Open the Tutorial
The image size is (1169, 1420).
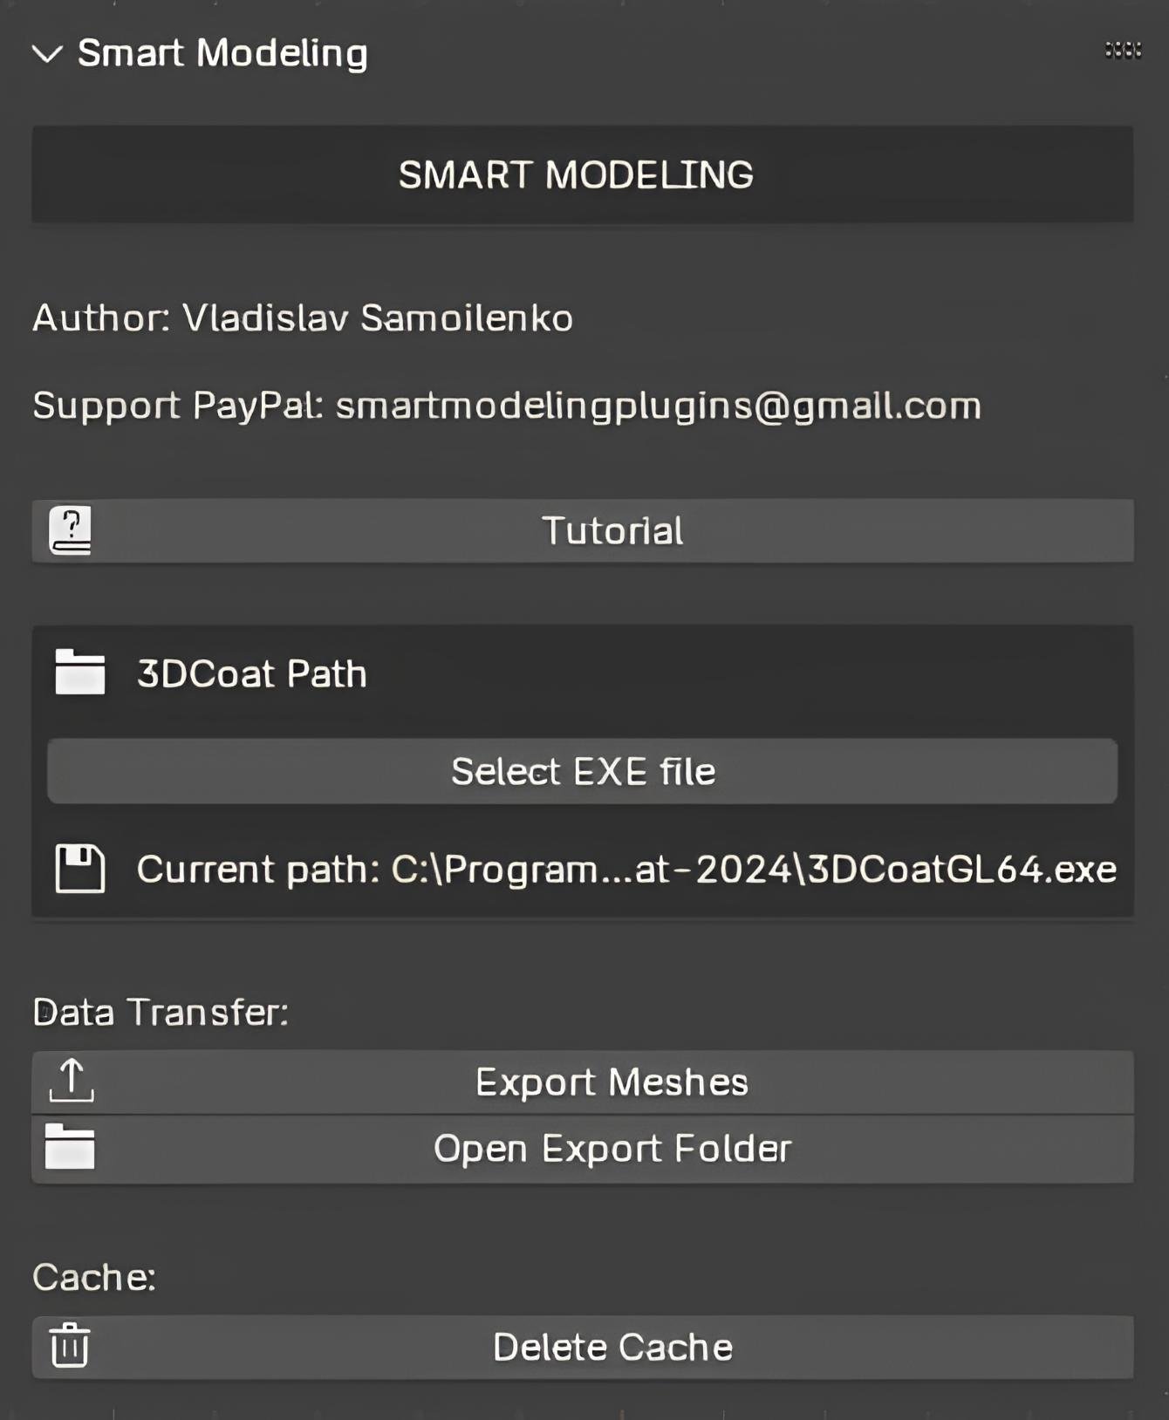point(611,529)
